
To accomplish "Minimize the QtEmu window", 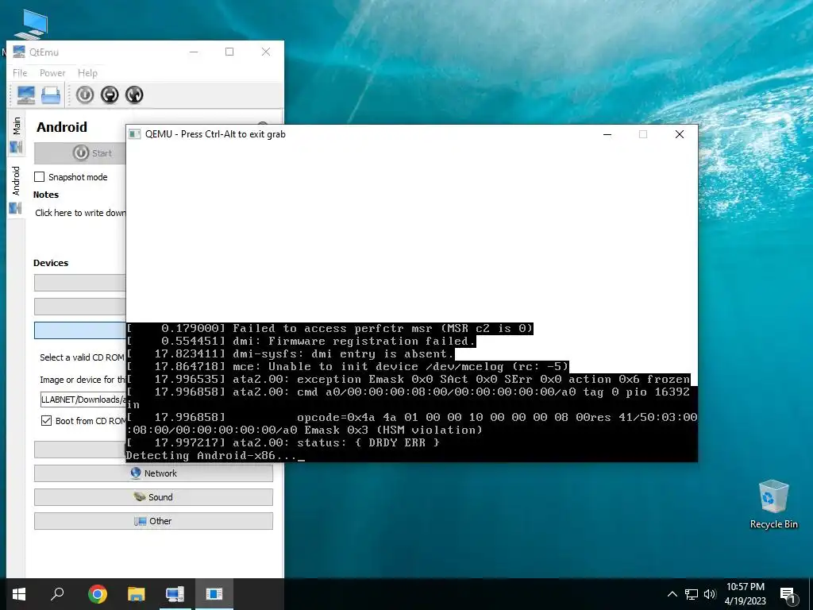I will point(194,52).
